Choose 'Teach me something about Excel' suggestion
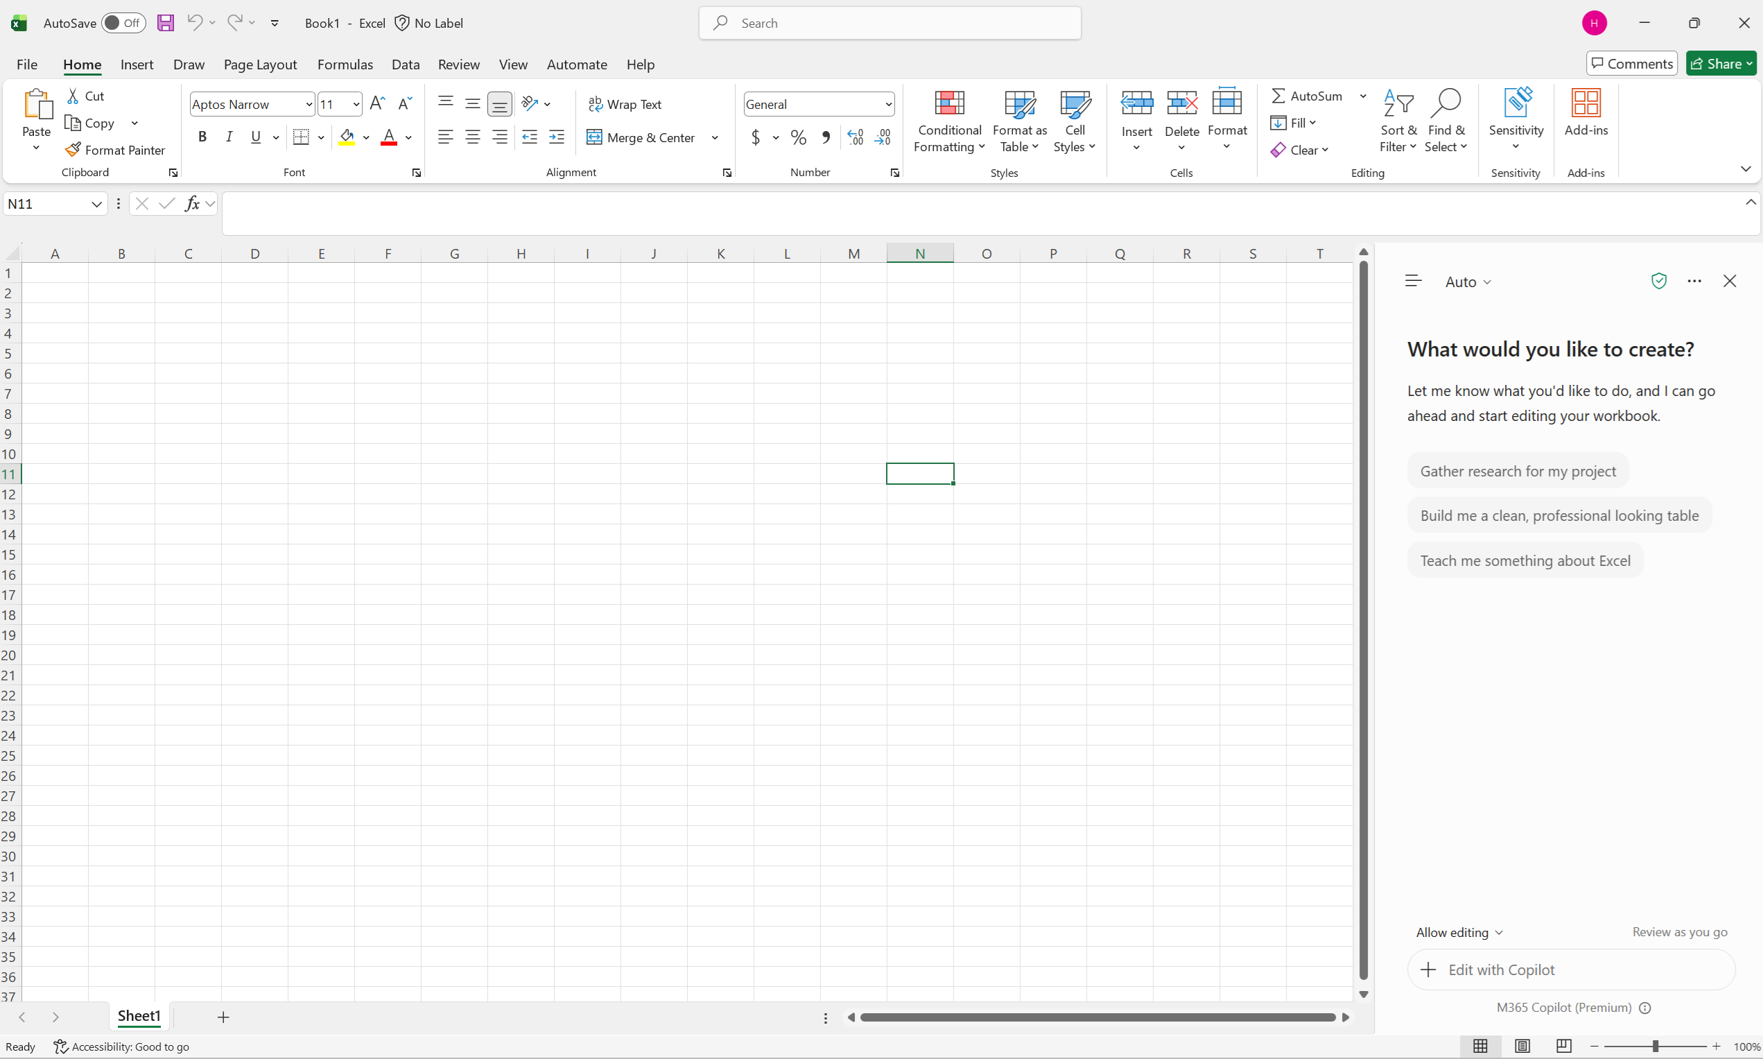The image size is (1763, 1059). pos(1525,560)
